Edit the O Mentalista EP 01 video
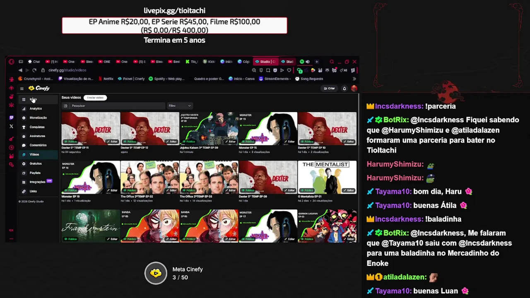Screen dimensions: 530x298 pyautogui.click(x=349, y=190)
